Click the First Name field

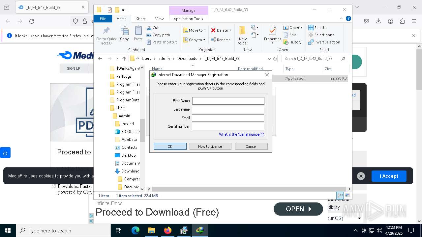pyautogui.click(x=228, y=101)
